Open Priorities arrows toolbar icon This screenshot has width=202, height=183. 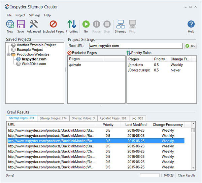pyautogui.click(x=72, y=24)
